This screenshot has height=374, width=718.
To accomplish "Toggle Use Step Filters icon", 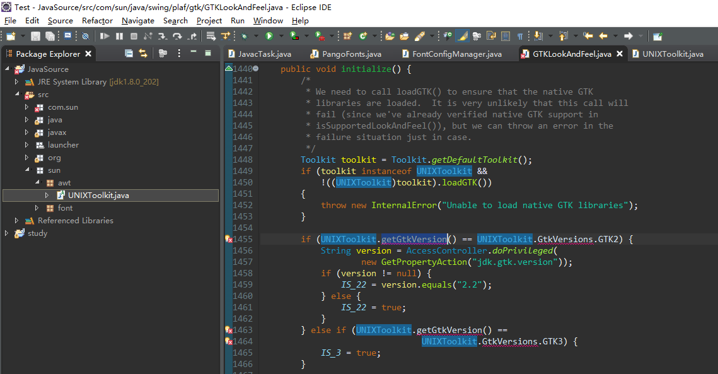I will pos(226,36).
